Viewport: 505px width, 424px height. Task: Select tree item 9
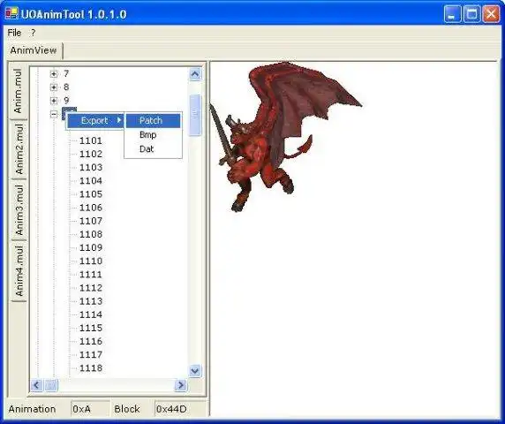click(66, 101)
